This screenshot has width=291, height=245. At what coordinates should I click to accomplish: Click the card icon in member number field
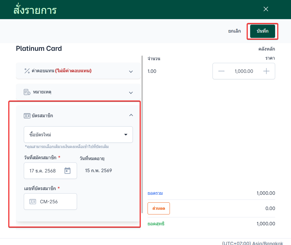coord(33,202)
